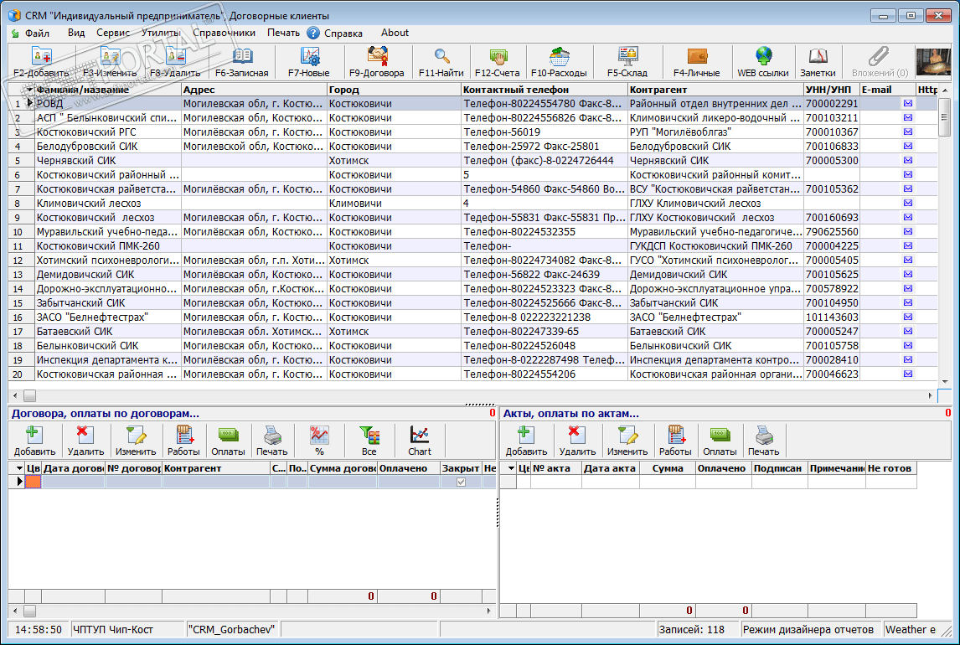
Task: Toggle the Закрыт checkbox in contracts row
Action: click(x=461, y=482)
